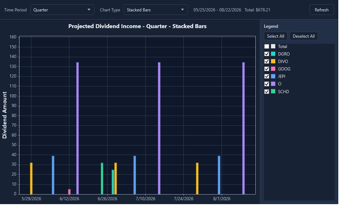Click the Deselect All button
Image resolution: width=344 pixels, height=218 pixels.
(304, 36)
